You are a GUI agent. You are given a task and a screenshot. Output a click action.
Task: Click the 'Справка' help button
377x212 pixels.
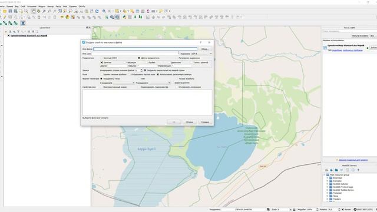coord(205,122)
